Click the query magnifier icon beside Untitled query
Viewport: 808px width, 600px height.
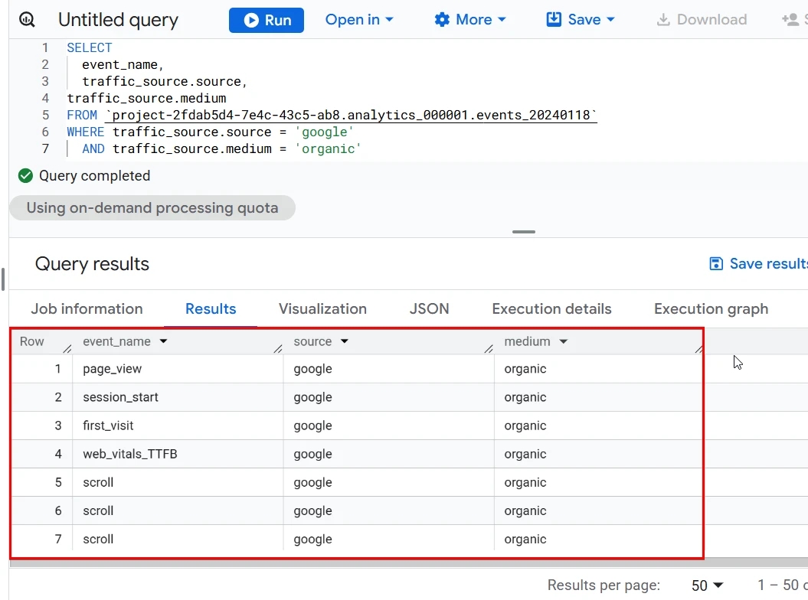[x=27, y=20]
